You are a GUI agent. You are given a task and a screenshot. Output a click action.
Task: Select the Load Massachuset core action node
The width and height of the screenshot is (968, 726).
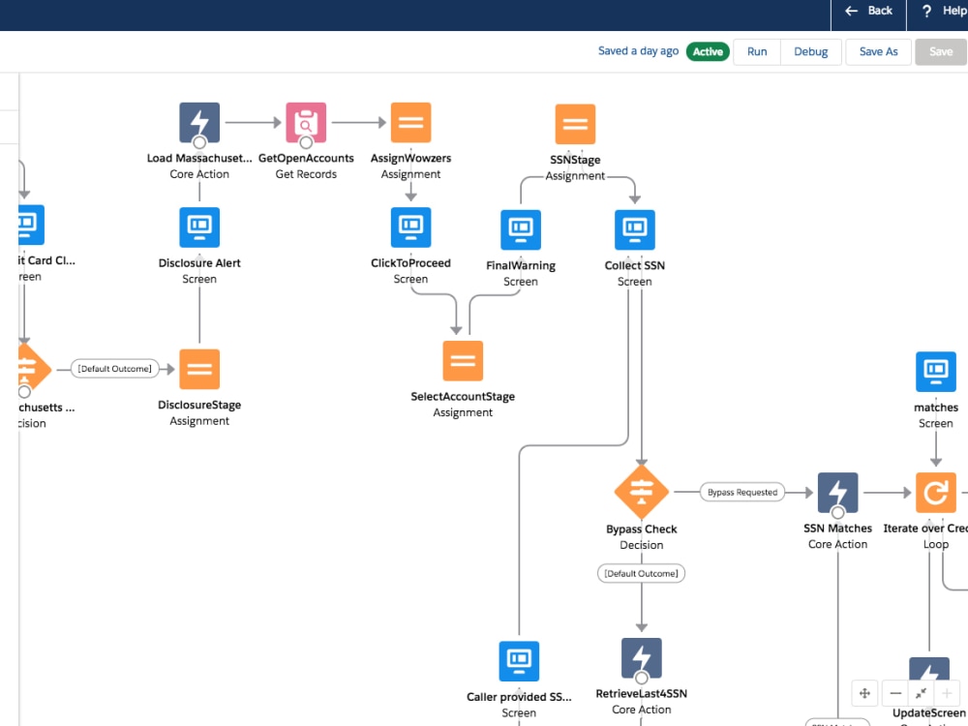coord(199,122)
